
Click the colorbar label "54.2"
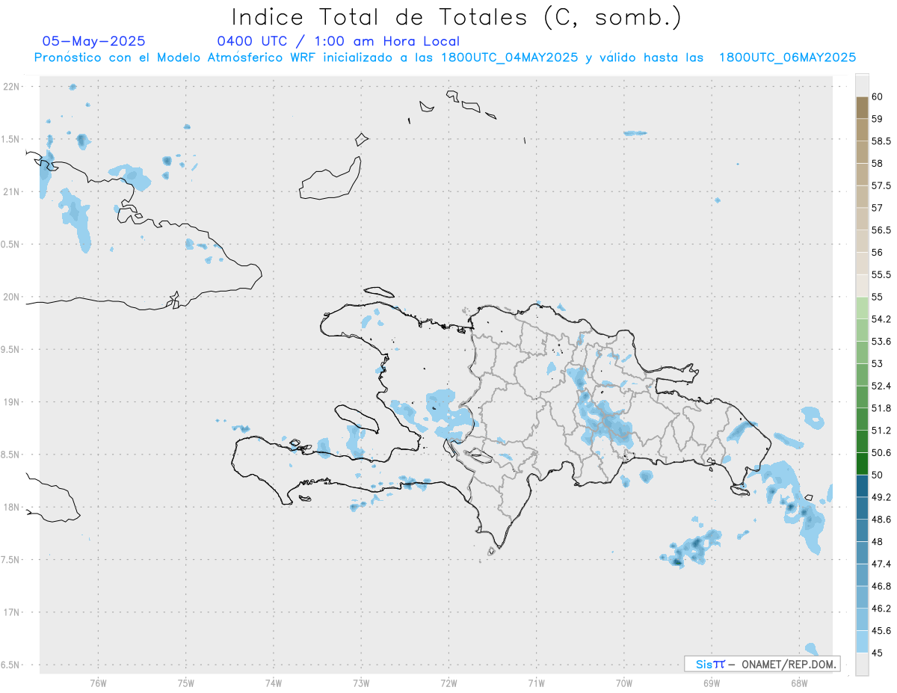point(881,319)
